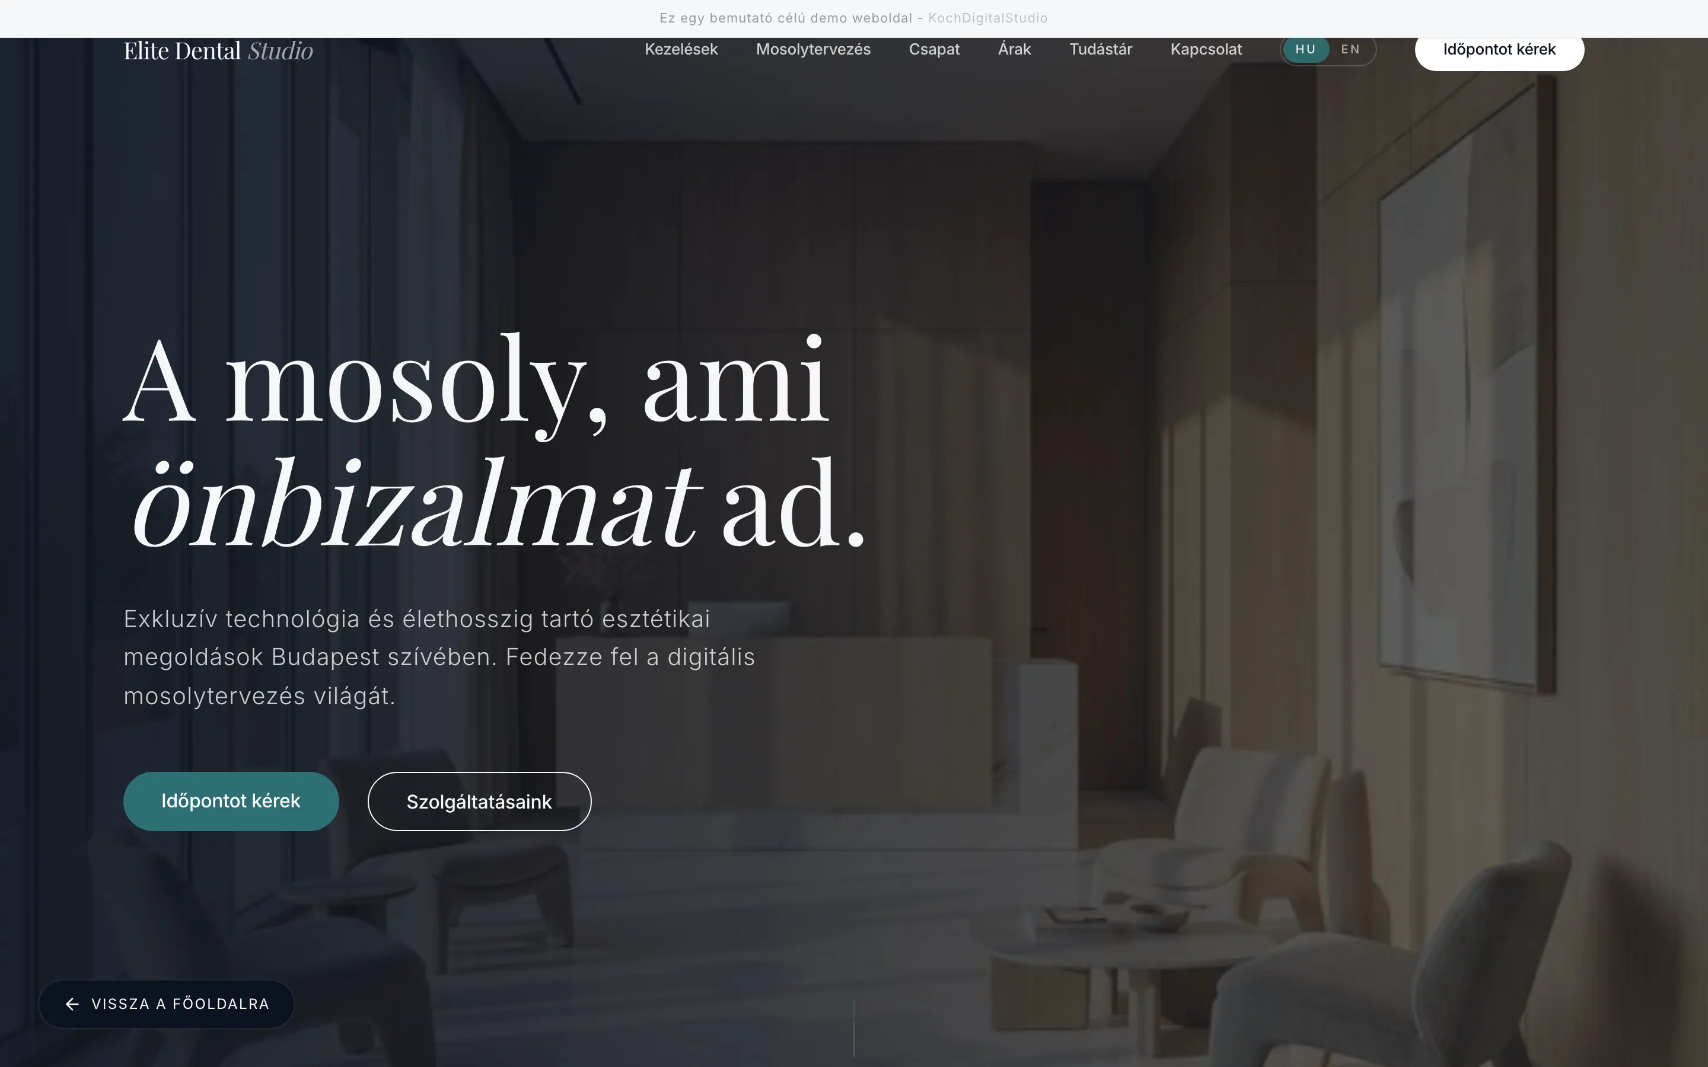Click the left arrow icon in back button
The image size is (1708, 1067).
click(x=72, y=1004)
